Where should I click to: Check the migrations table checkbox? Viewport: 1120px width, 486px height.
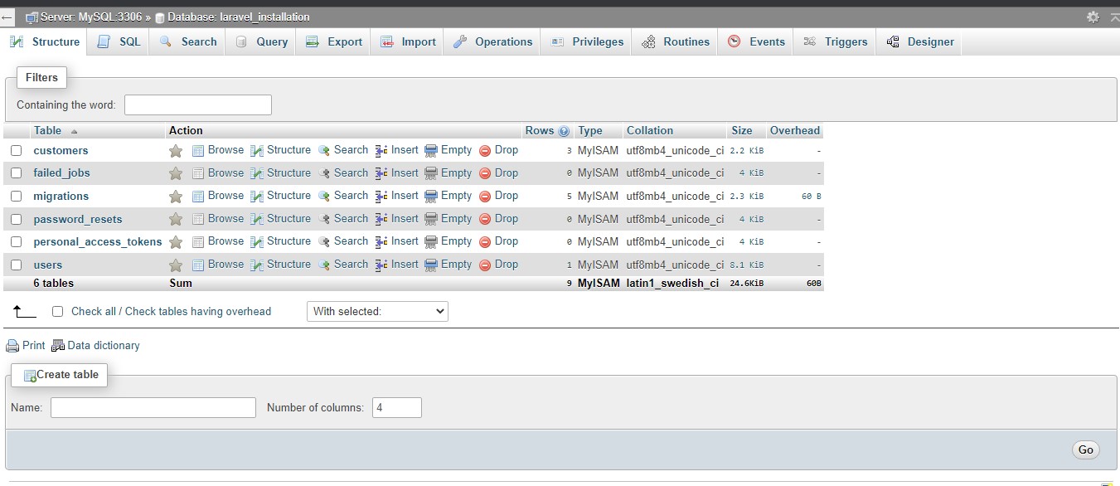coord(16,197)
